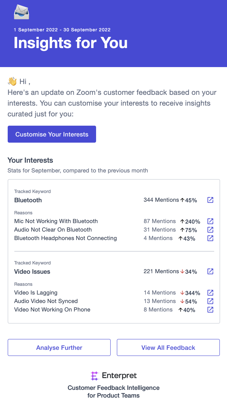
Task: Open link icon for Mic Not Working With Bluetooth
Action: tap(210, 221)
